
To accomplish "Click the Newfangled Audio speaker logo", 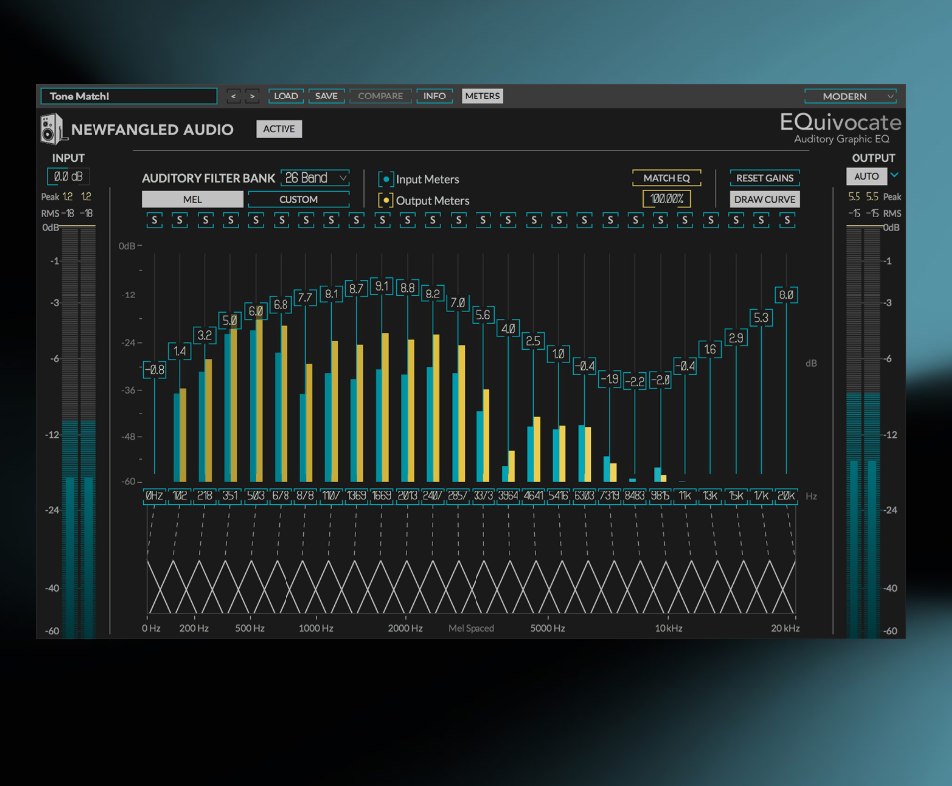I will point(52,128).
